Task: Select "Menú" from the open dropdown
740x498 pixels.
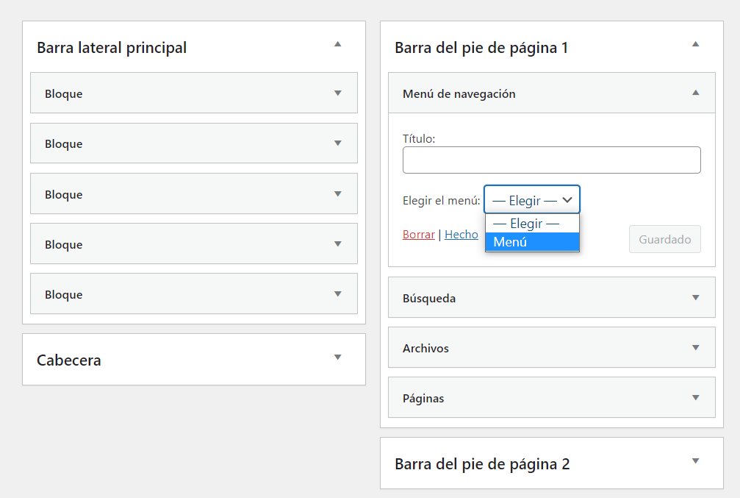Action: coord(531,241)
